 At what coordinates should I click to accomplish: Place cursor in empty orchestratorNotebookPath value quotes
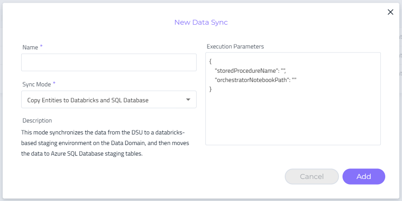(294, 80)
